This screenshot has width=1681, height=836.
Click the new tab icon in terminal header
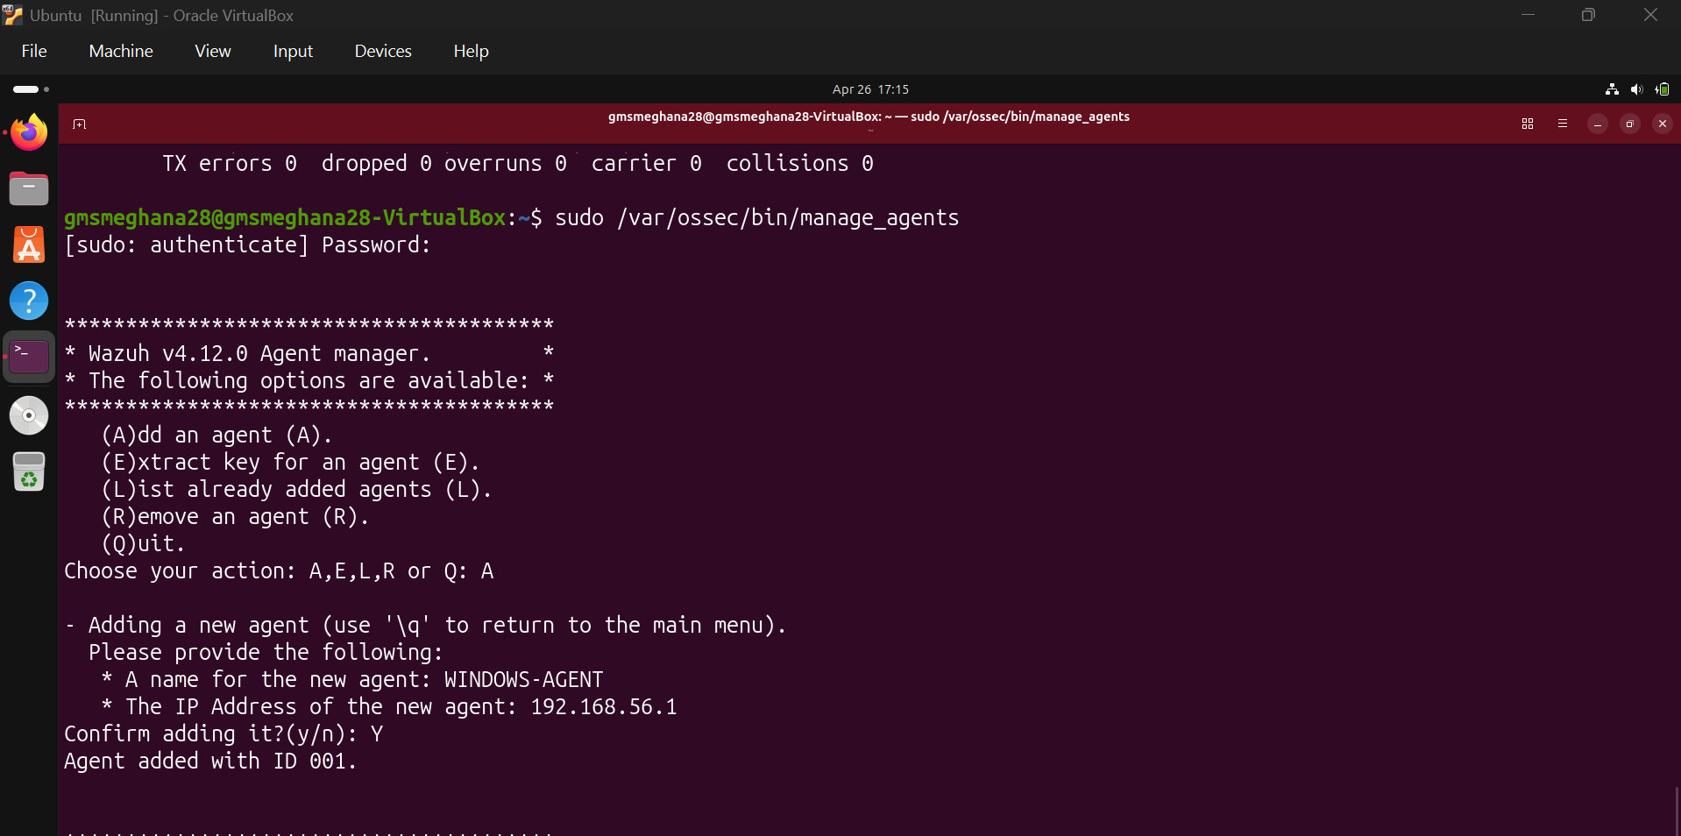(79, 124)
